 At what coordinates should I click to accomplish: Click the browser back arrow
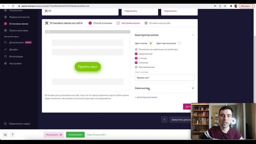click(x=3, y=6)
